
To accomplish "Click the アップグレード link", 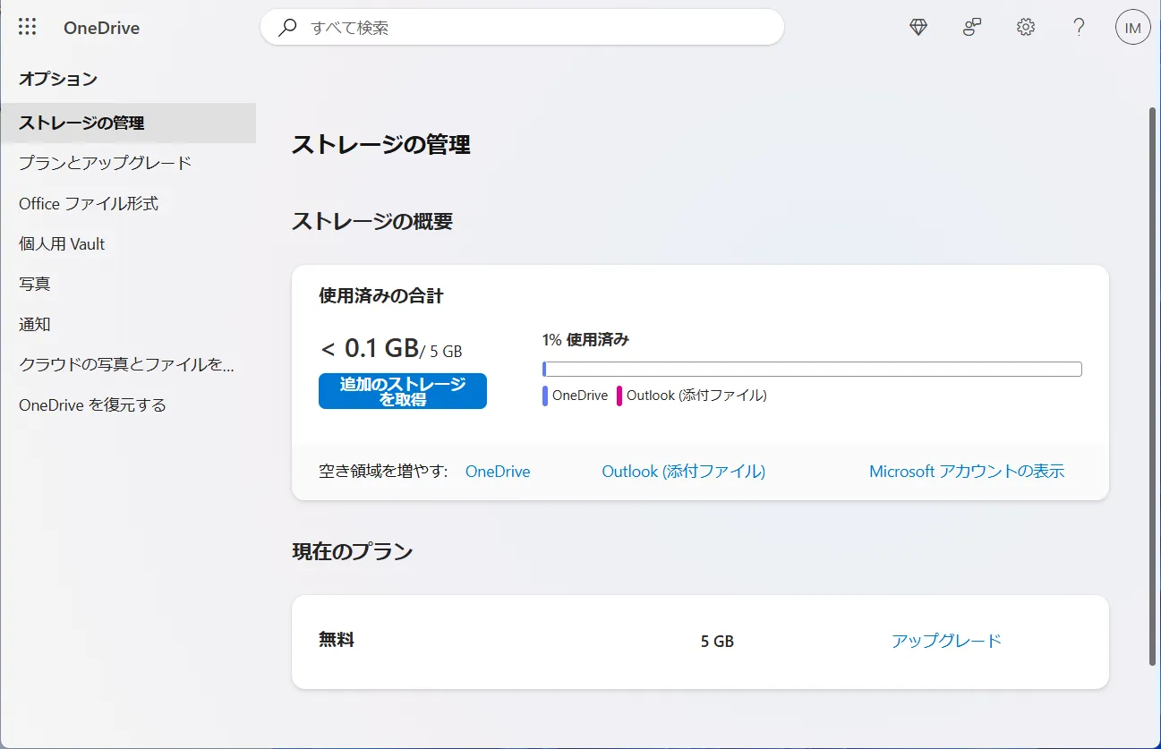I will coord(946,641).
